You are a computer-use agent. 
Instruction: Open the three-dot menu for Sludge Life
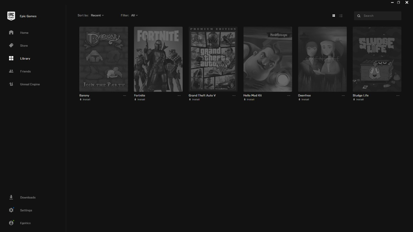[x=398, y=95]
